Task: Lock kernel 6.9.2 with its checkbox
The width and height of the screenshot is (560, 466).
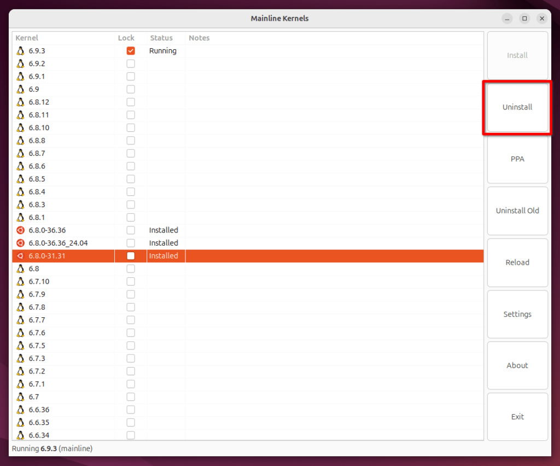Action: (131, 63)
